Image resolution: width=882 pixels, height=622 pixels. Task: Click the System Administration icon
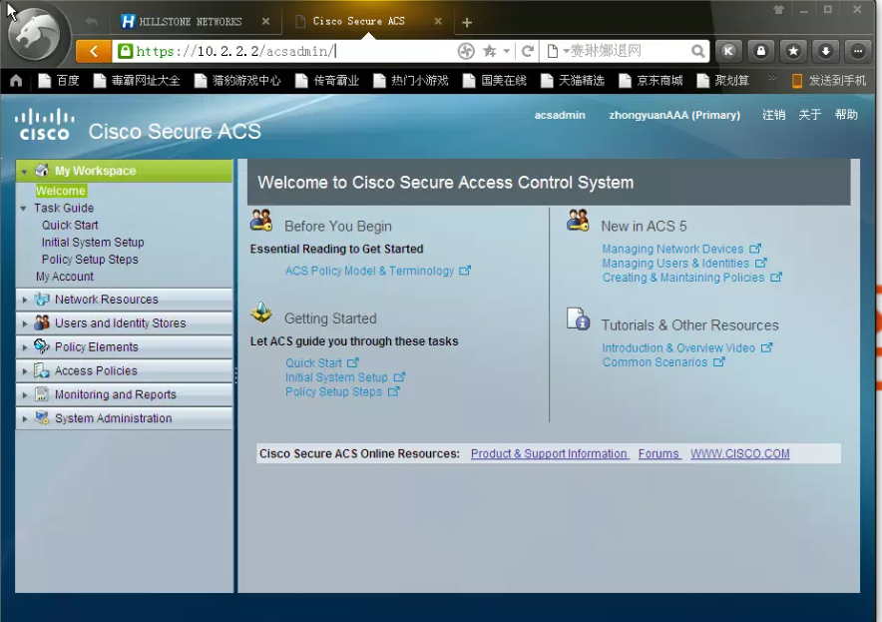pos(42,417)
